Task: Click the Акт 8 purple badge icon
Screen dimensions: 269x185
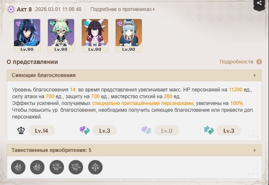Action: click(11, 9)
